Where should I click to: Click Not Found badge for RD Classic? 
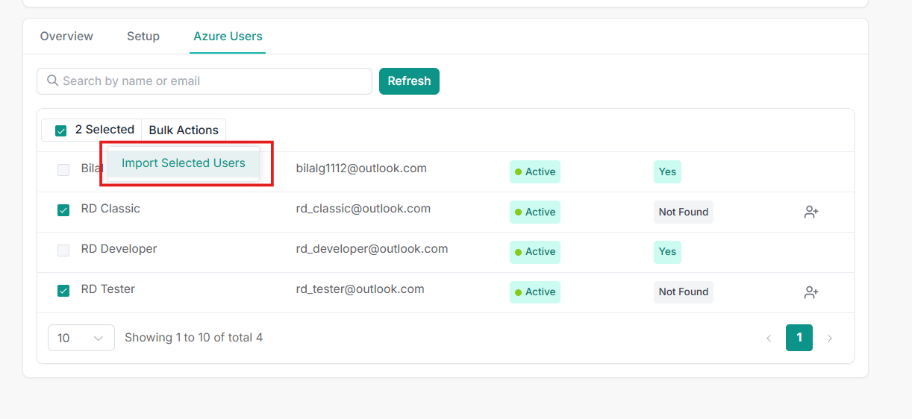683,212
